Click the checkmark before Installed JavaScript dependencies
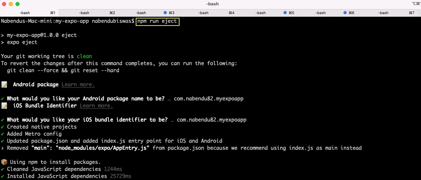The width and height of the screenshot is (421, 180). pyautogui.click(x=3, y=176)
